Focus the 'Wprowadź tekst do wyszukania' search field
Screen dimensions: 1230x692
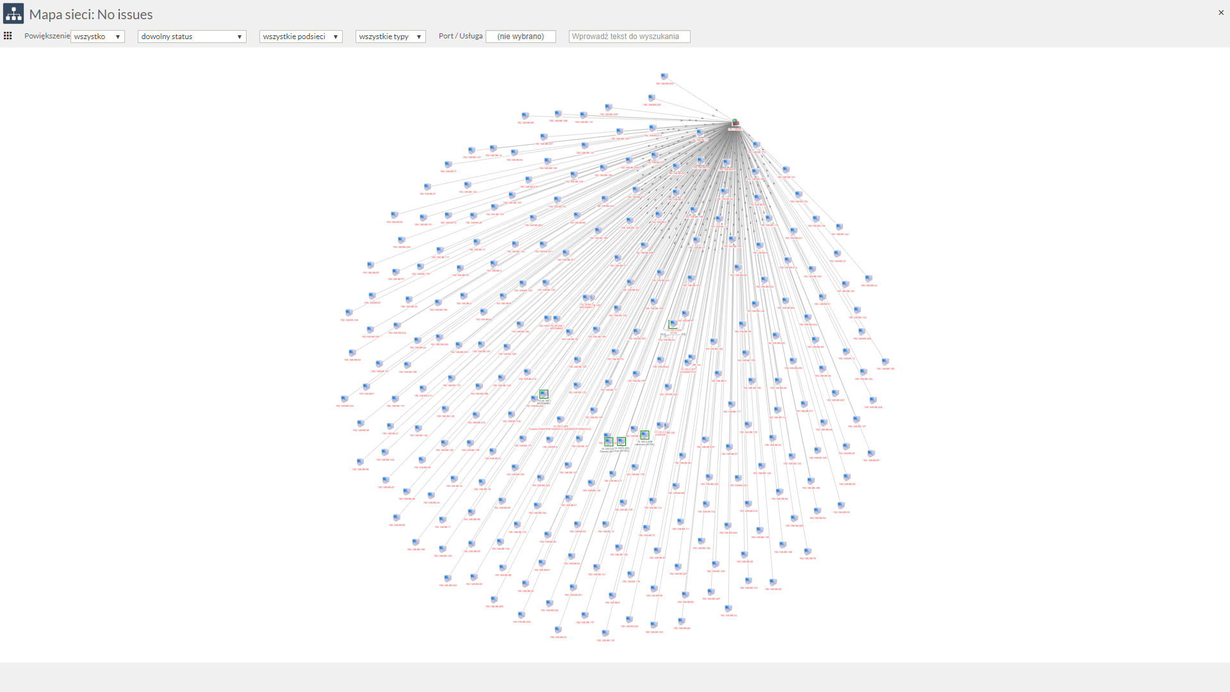pos(630,37)
